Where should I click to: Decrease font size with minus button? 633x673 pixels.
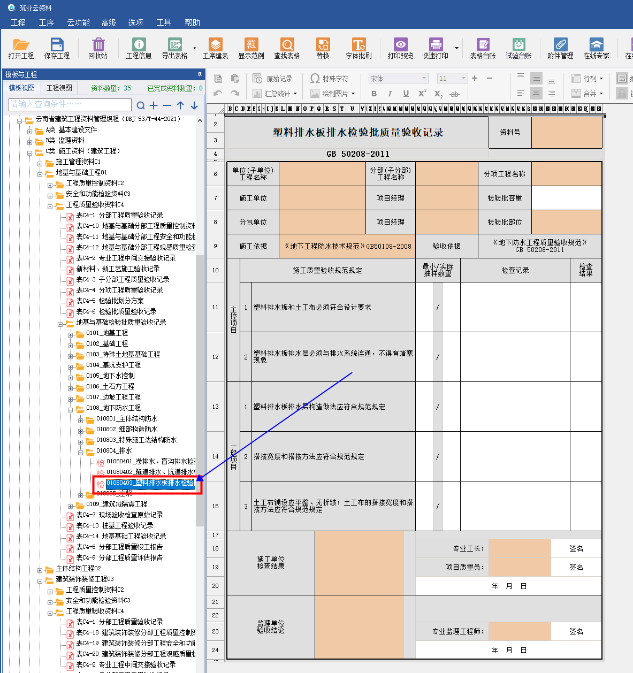489,78
